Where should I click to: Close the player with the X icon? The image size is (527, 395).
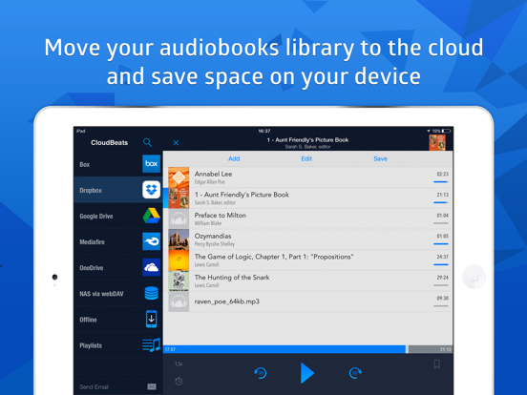pyautogui.click(x=176, y=143)
